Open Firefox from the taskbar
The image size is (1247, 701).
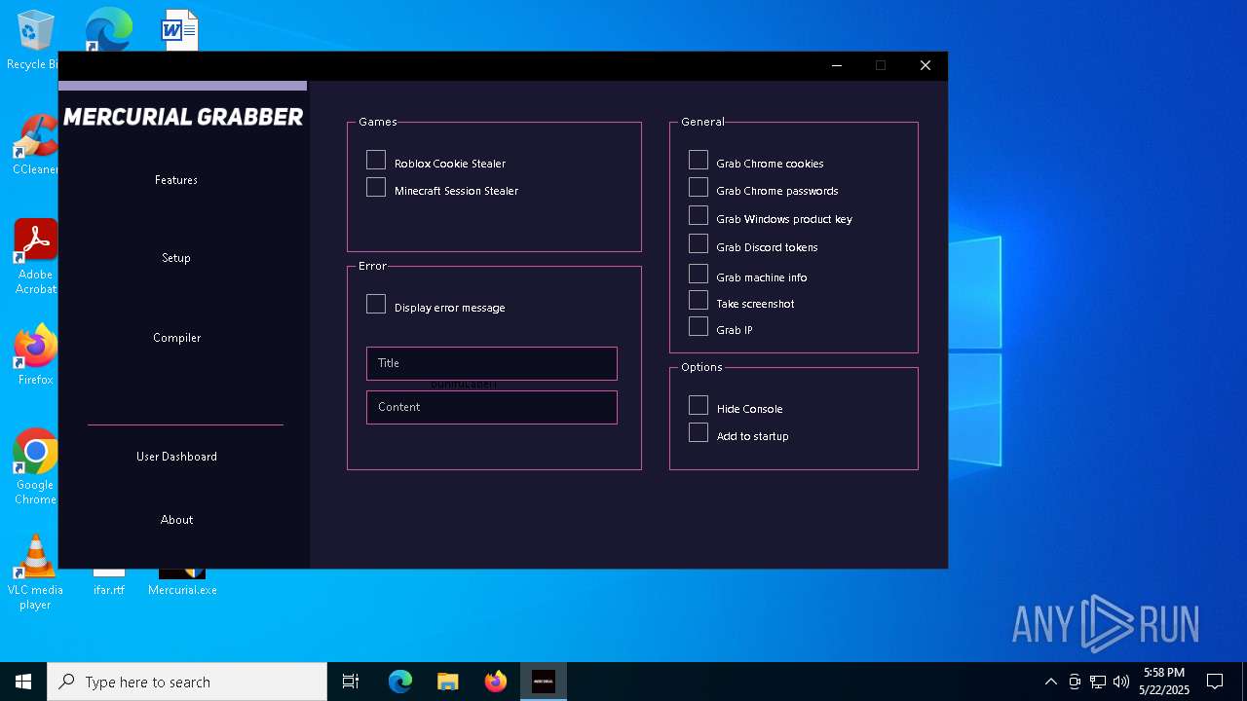pos(496,682)
